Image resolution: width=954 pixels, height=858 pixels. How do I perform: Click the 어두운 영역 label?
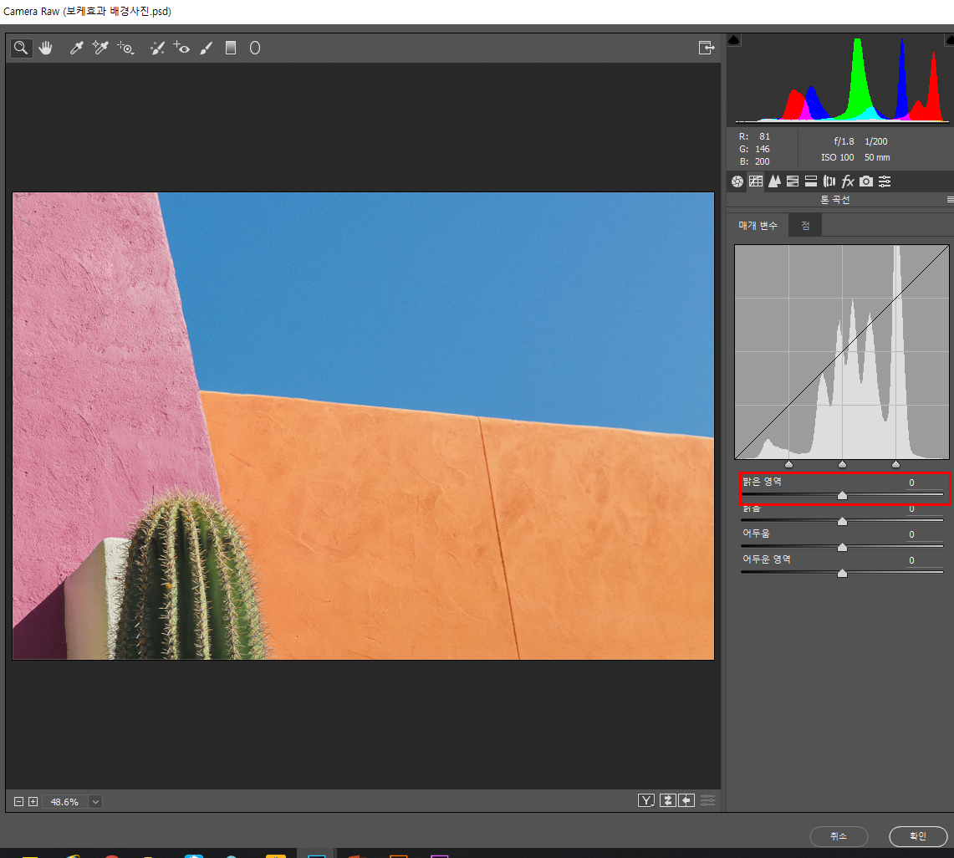coord(767,559)
